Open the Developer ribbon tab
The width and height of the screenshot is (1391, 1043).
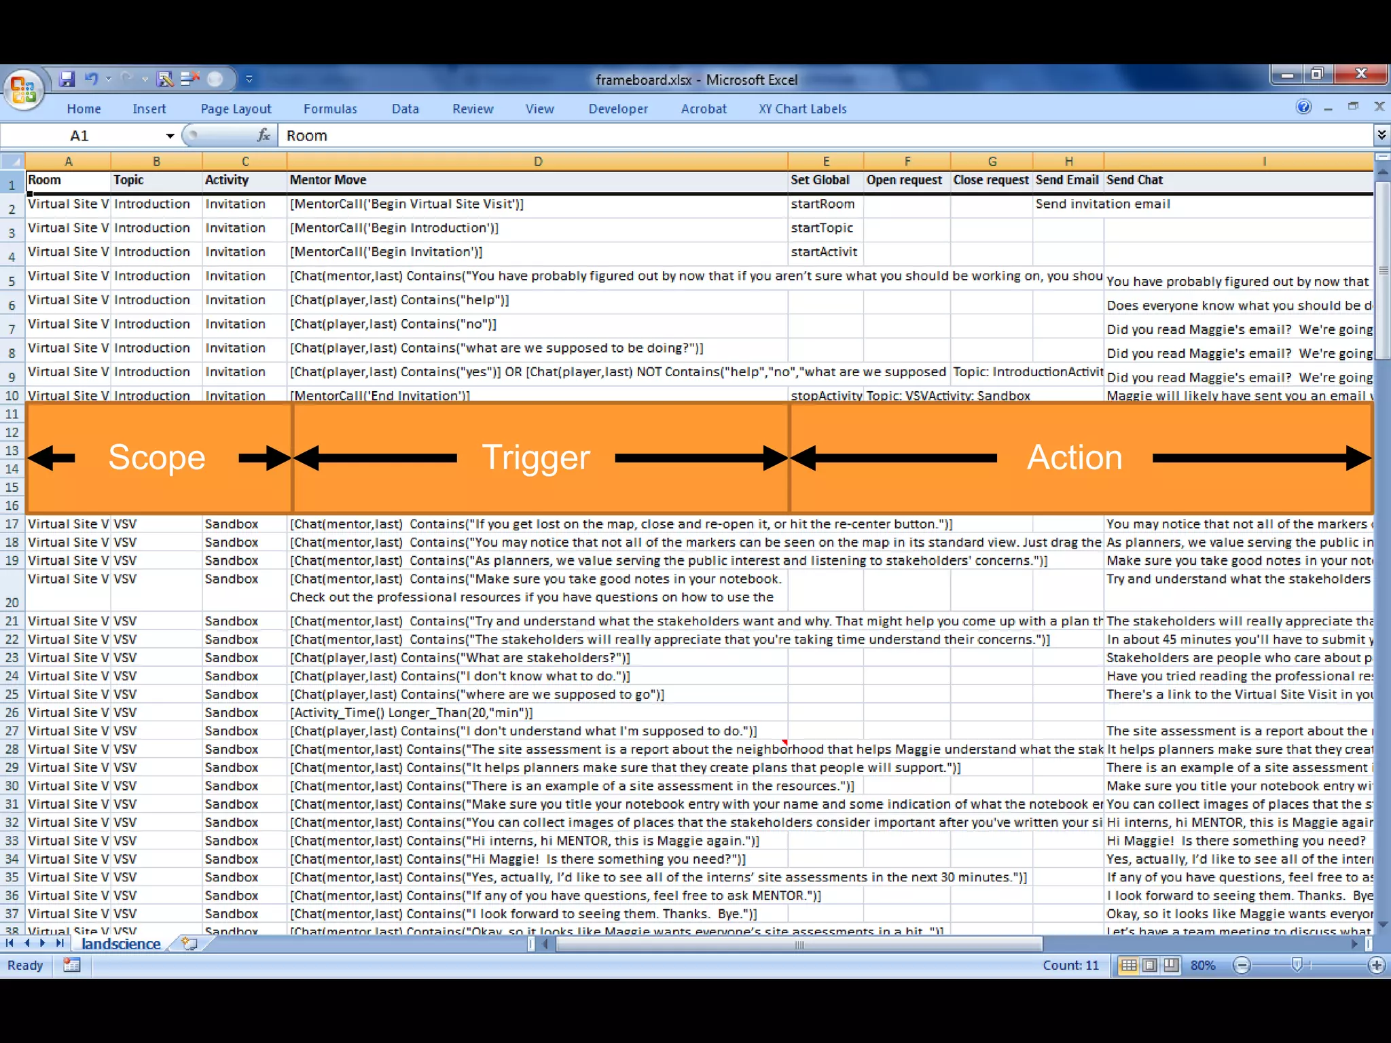(x=617, y=109)
